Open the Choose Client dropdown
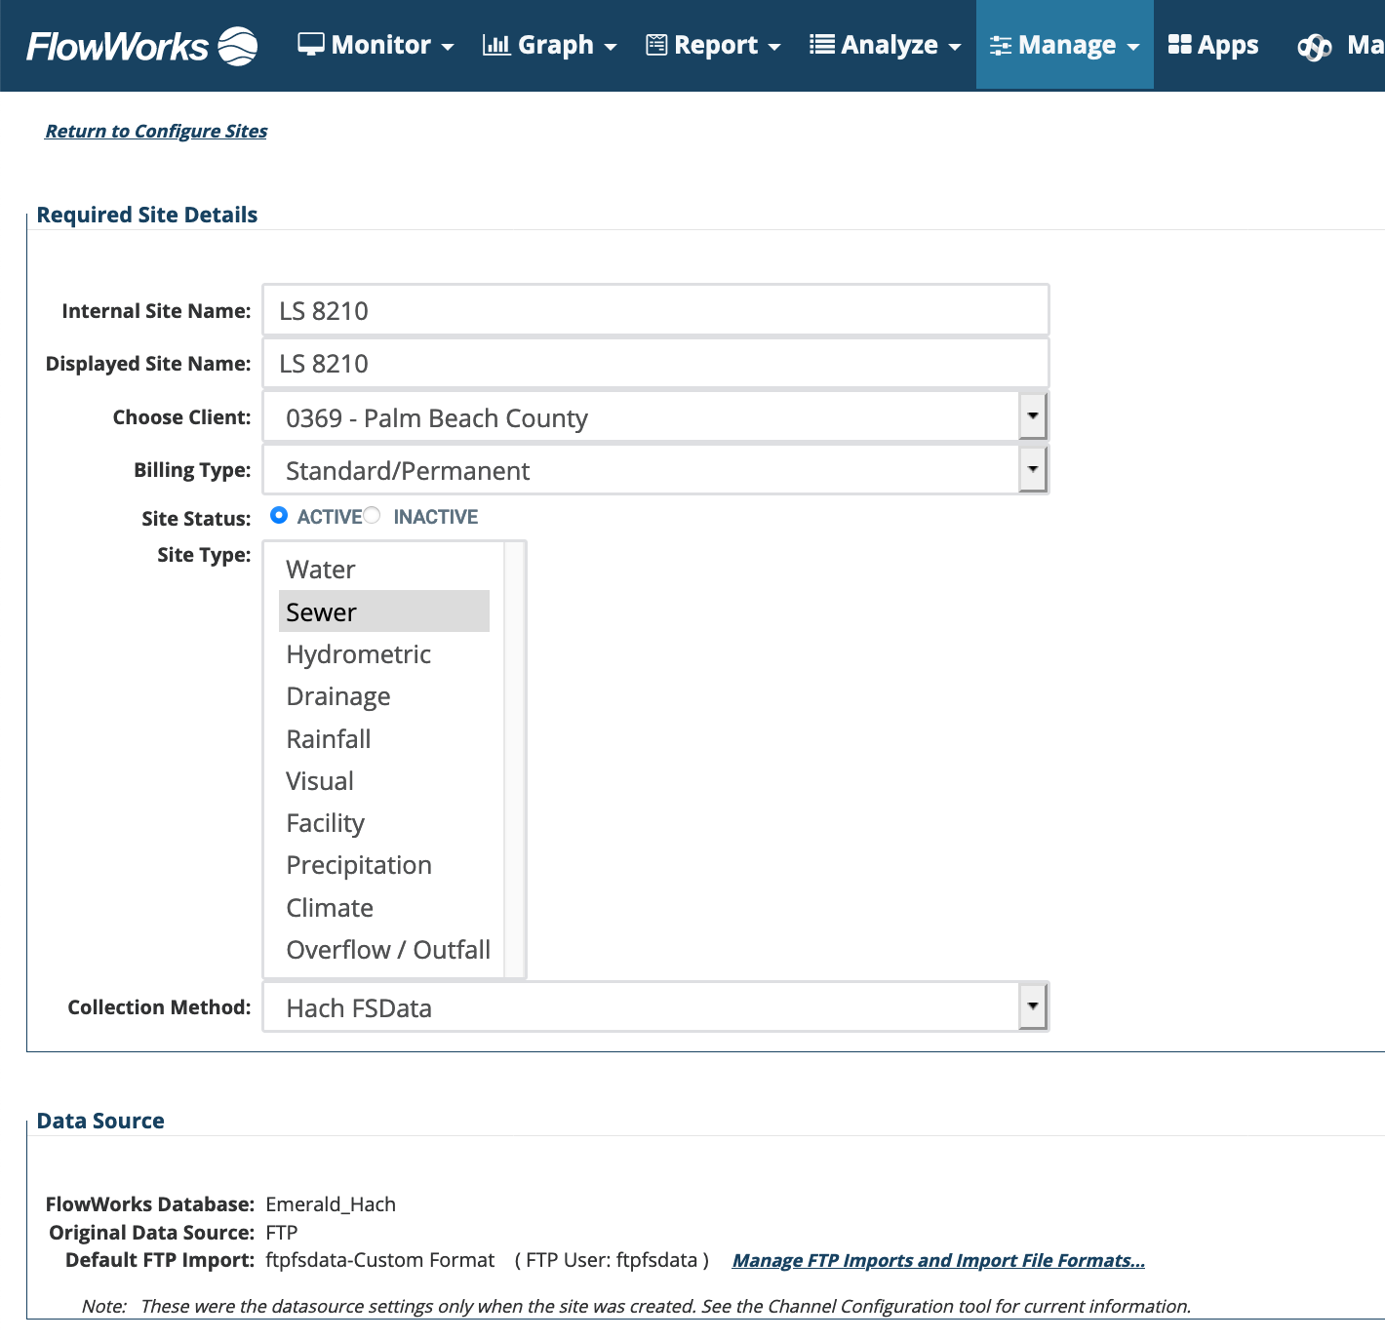The image size is (1385, 1340). pos(655,417)
